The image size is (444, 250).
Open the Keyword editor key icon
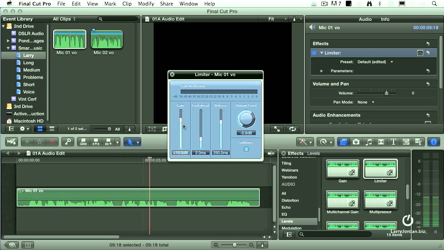68,142
